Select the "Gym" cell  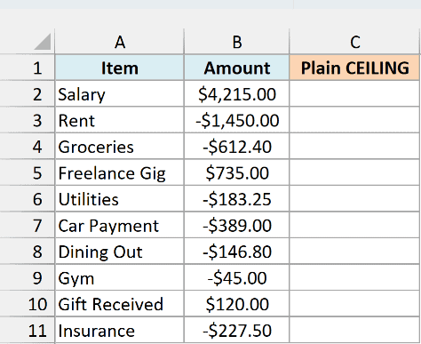pyautogui.click(x=119, y=277)
